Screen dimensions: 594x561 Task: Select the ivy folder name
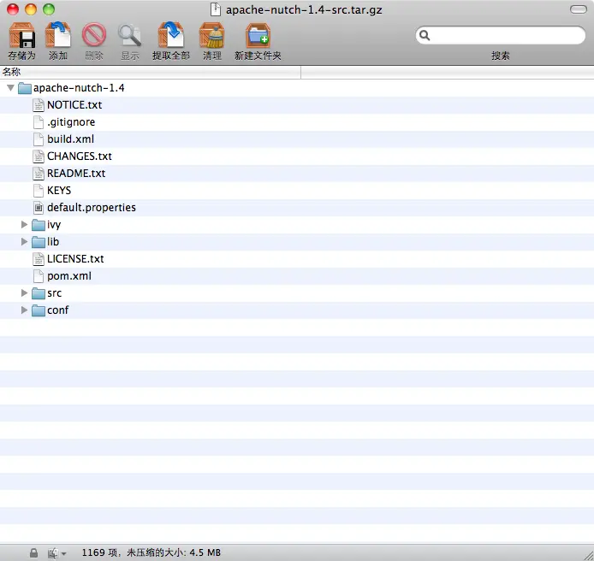tap(54, 225)
